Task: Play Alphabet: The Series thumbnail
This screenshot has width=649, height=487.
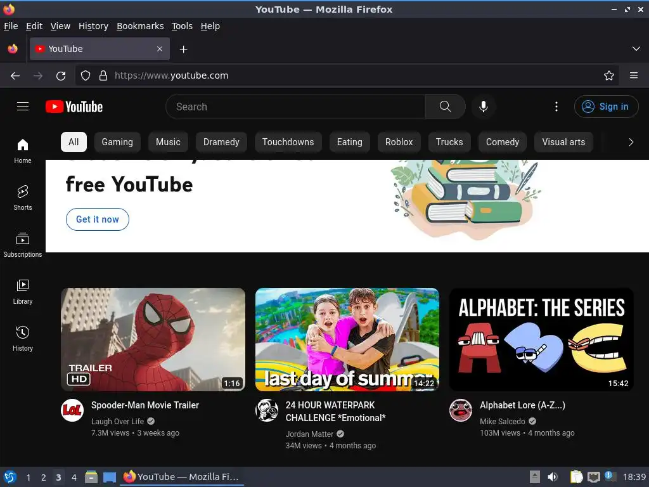Action: point(541,340)
